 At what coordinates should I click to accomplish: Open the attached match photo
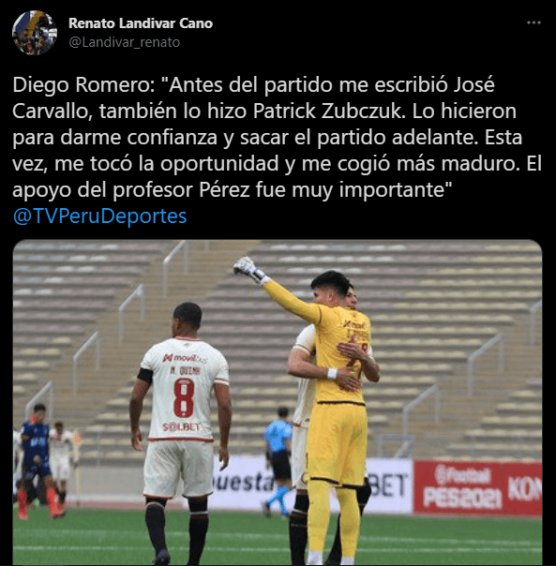pos(278,402)
